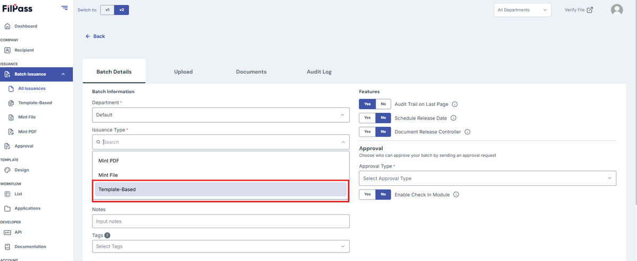
Task: Show info for Document Release Controller
Action: point(468,132)
